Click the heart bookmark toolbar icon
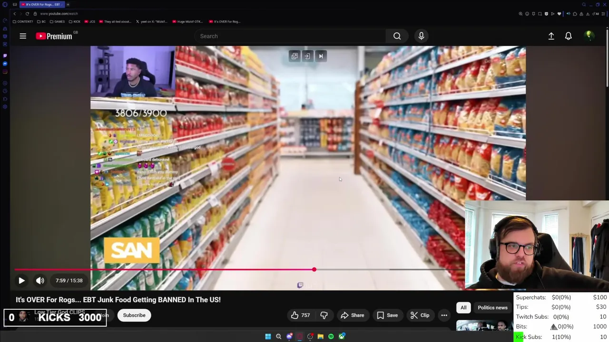The image size is (609, 342). (559, 14)
